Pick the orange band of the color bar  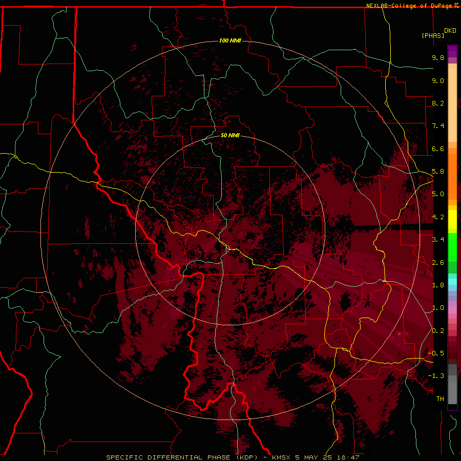tap(452, 176)
